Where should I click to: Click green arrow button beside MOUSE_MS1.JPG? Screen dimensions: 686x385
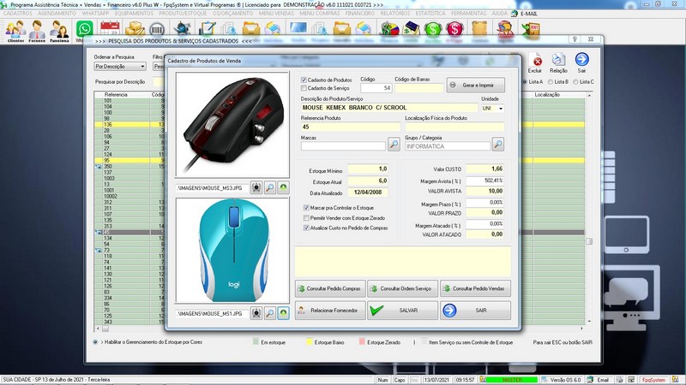point(284,313)
